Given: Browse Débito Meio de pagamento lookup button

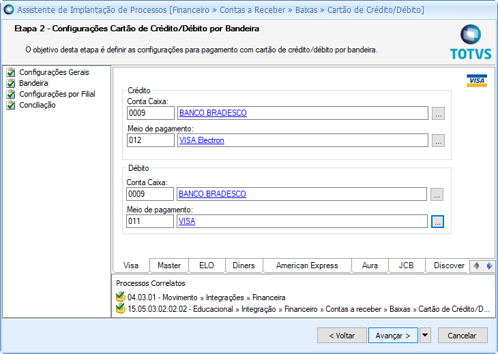Looking at the screenshot, I should 437,221.
